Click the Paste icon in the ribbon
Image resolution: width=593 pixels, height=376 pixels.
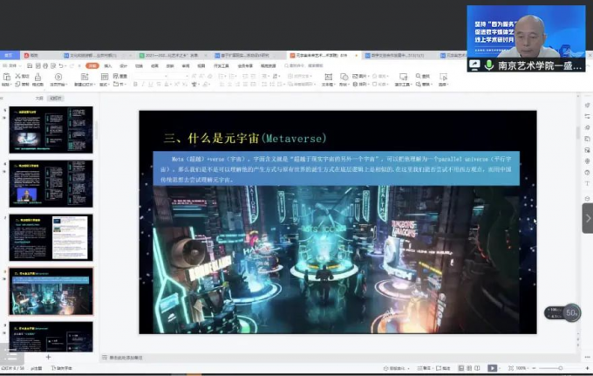tap(6, 77)
